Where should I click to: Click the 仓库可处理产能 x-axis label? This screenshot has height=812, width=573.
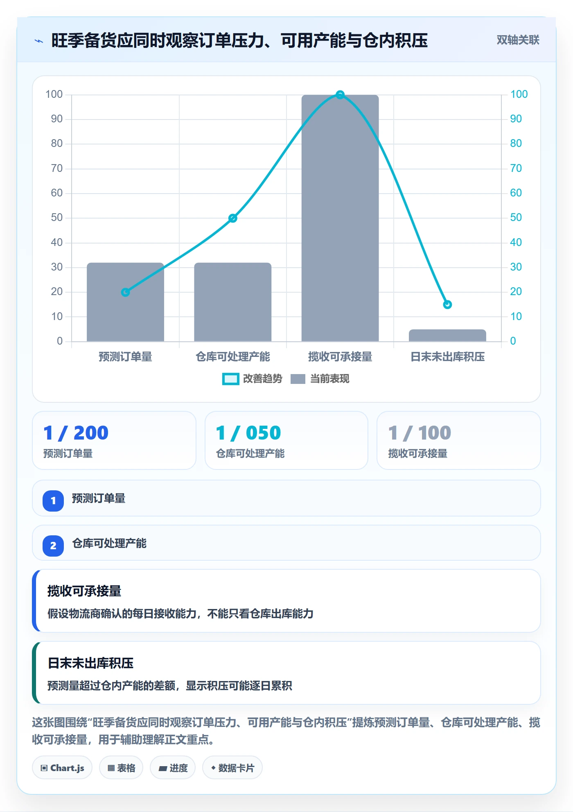pyautogui.click(x=232, y=357)
